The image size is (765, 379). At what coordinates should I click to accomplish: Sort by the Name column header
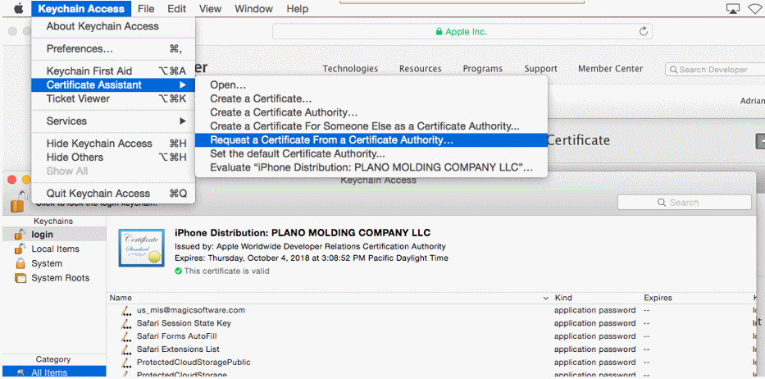click(330, 298)
